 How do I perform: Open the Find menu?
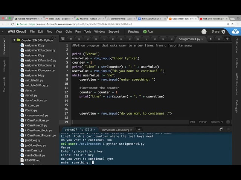point(49,31)
